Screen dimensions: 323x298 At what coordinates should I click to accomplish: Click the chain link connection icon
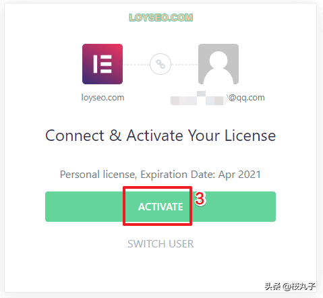coord(160,64)
